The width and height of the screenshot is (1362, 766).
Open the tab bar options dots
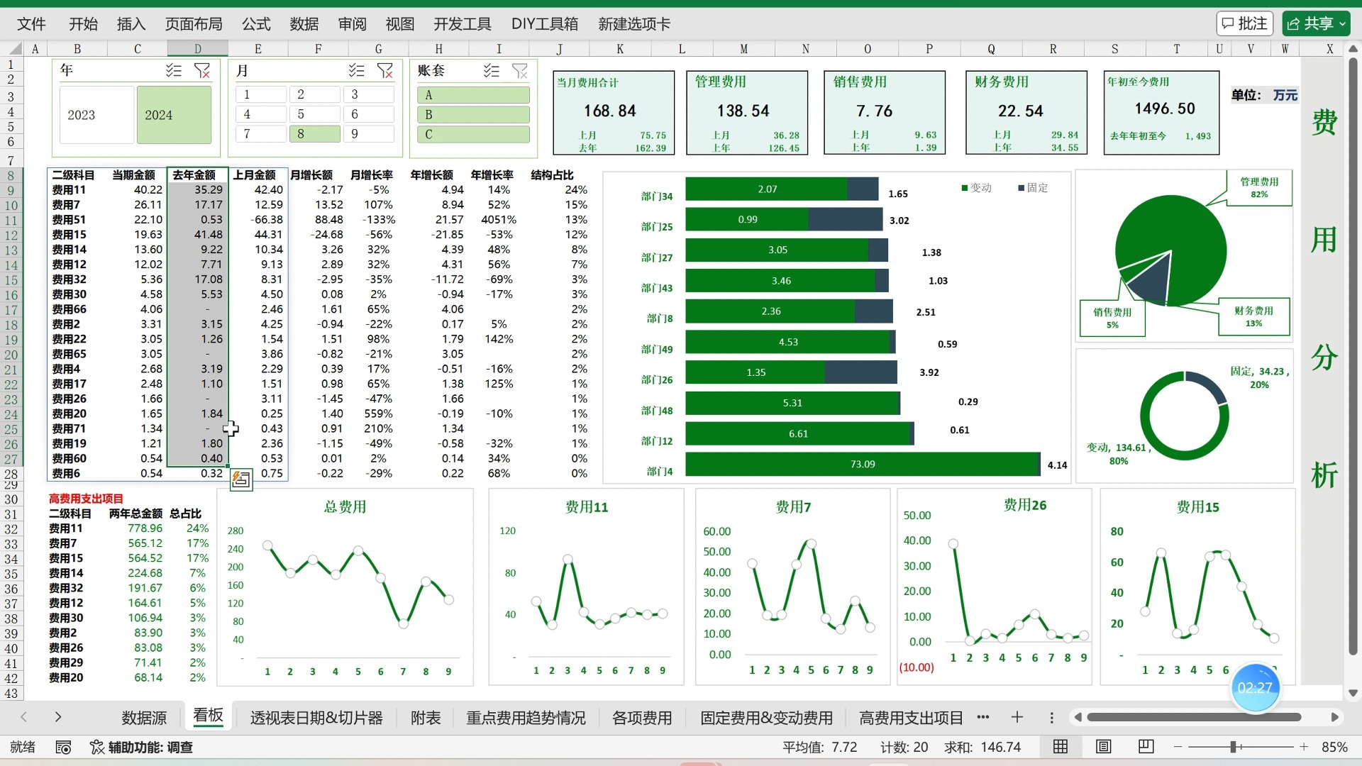[1052, 717]
